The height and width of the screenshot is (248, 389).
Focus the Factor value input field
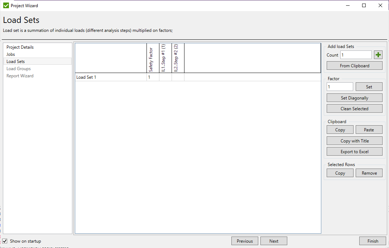[340, 87]
